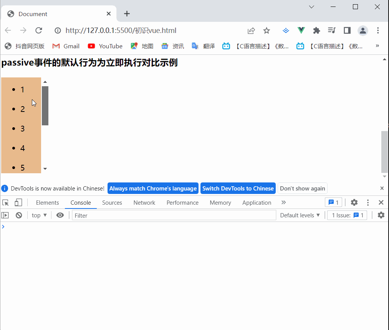Open the DevTools three-dot customize menu

[367, 202]
